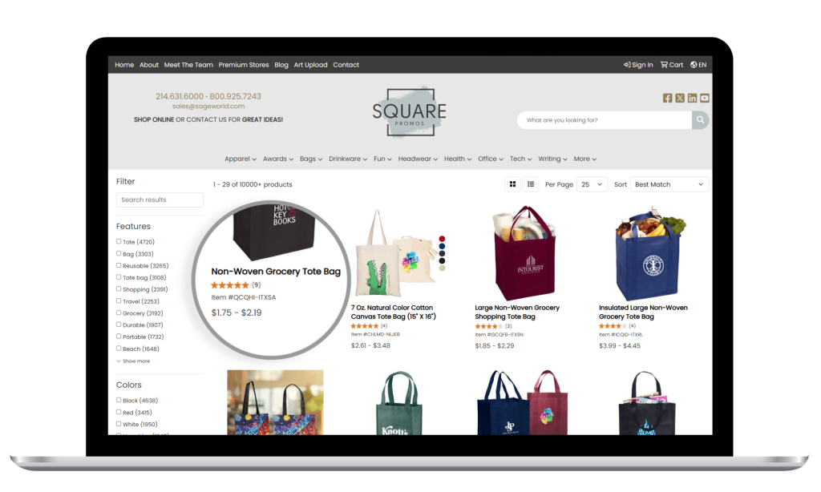This screenshot has height=492, width=821.
Task: Open the LinkedIn social icon
Action: pyautogui.click(x=692, y=98)
